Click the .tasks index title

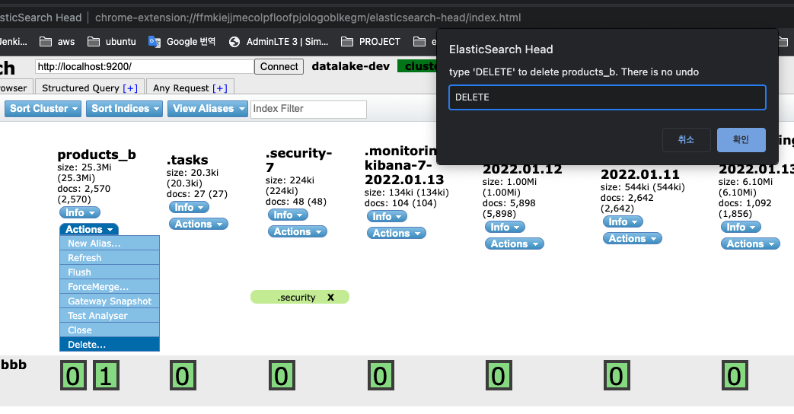click(187, 160)
